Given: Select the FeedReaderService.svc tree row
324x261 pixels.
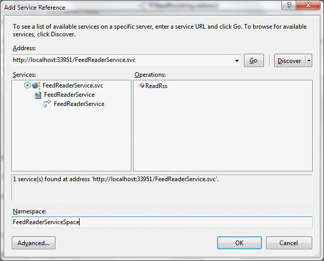Looking at the screenshot, I should tap(73, 85).
